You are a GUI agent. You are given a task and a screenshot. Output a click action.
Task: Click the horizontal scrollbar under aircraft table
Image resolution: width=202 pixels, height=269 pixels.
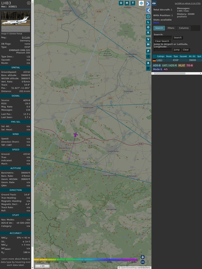(169, 73)
